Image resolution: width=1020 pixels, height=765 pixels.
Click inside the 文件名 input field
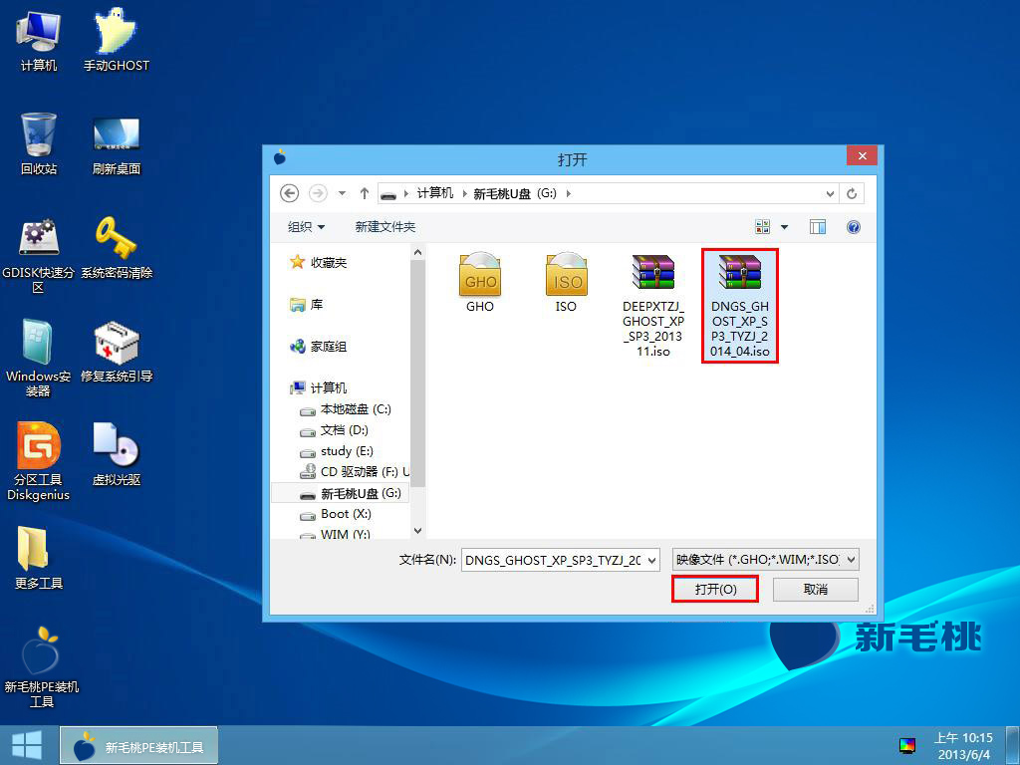(554, 560)
